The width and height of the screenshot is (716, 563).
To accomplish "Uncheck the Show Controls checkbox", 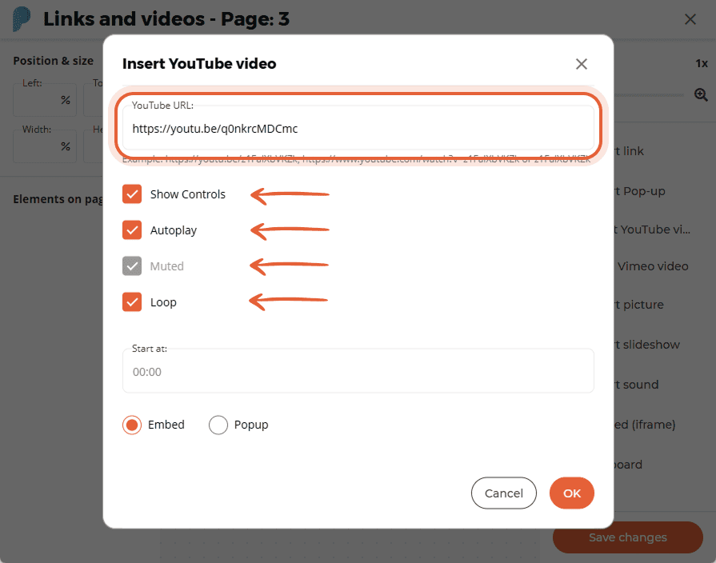I will (132, 194).
